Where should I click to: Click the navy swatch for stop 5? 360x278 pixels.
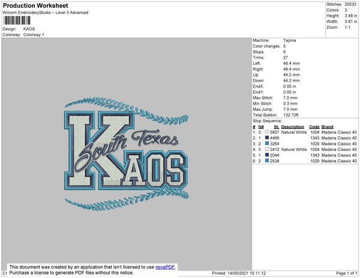pos(267,155)
